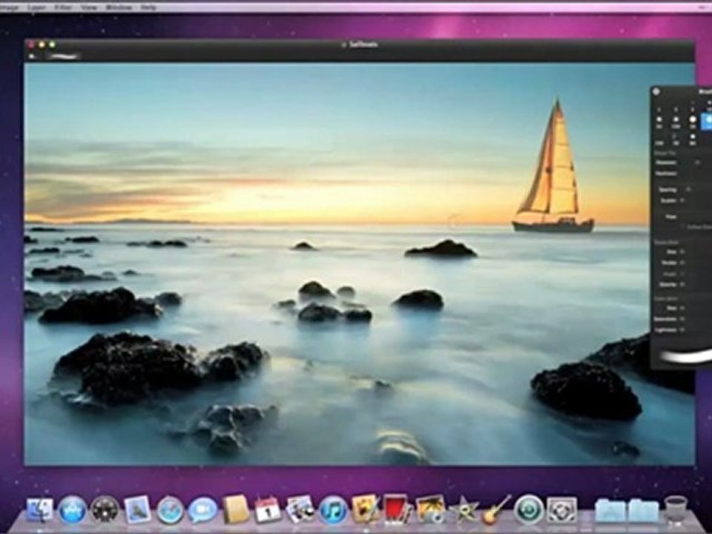Launch GarageBand guitar icon in the Dock
712x534 pixels.
pos(495,509)
